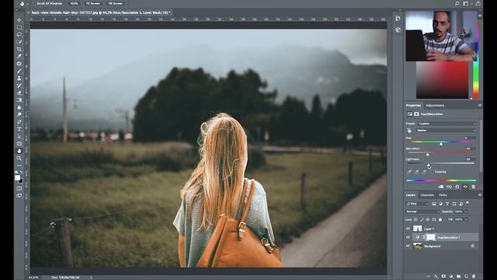This screenshot has width=497, height=280.
Task: Clip adjustment to layer below
Action: click(x=441, y=187)
